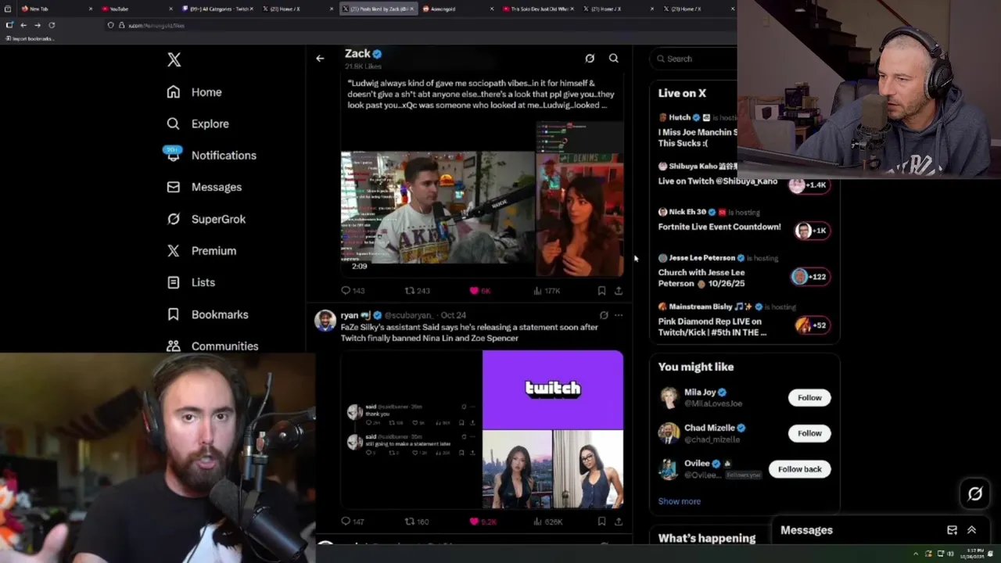Reload the page in browser

pyautogui.click(x=52, y=25)
